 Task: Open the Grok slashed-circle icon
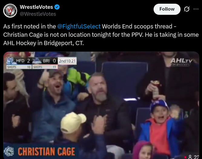click(x=187, y=9)
